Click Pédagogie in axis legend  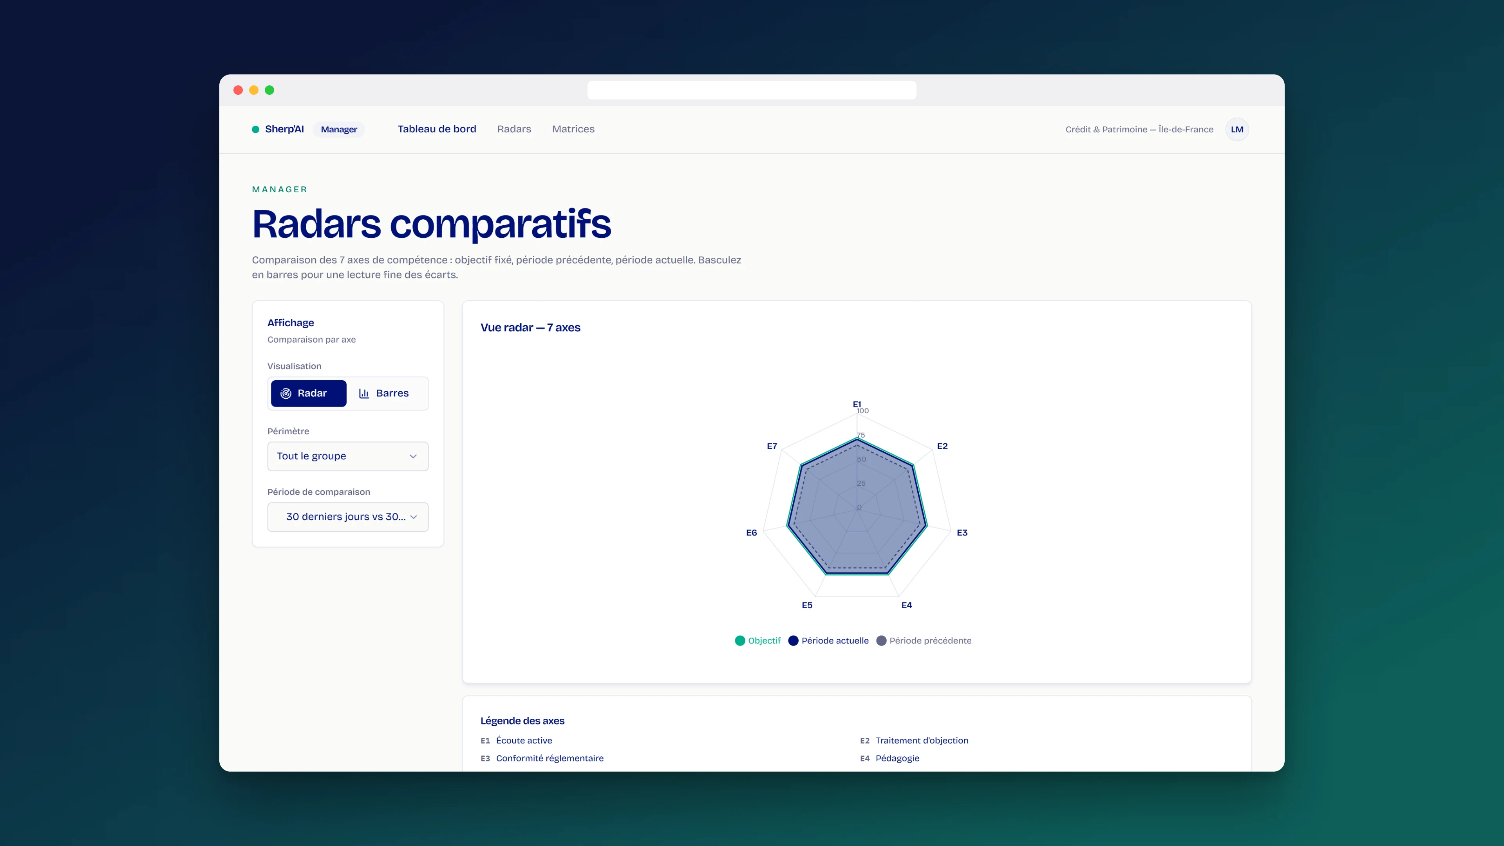[897, 758]
